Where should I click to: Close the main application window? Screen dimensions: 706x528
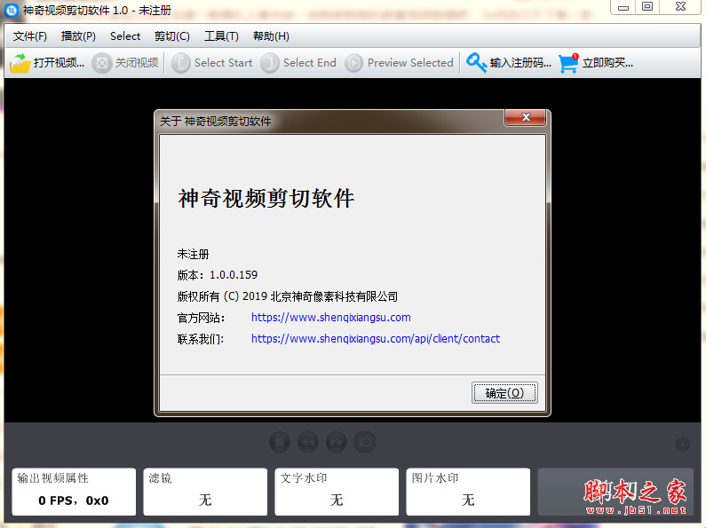click(x=681, y=7)
